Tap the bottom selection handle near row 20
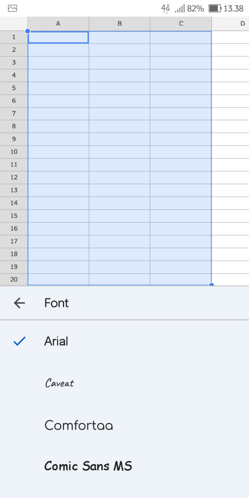The width and height of the screenshot is (249, 498). point(211,284)
